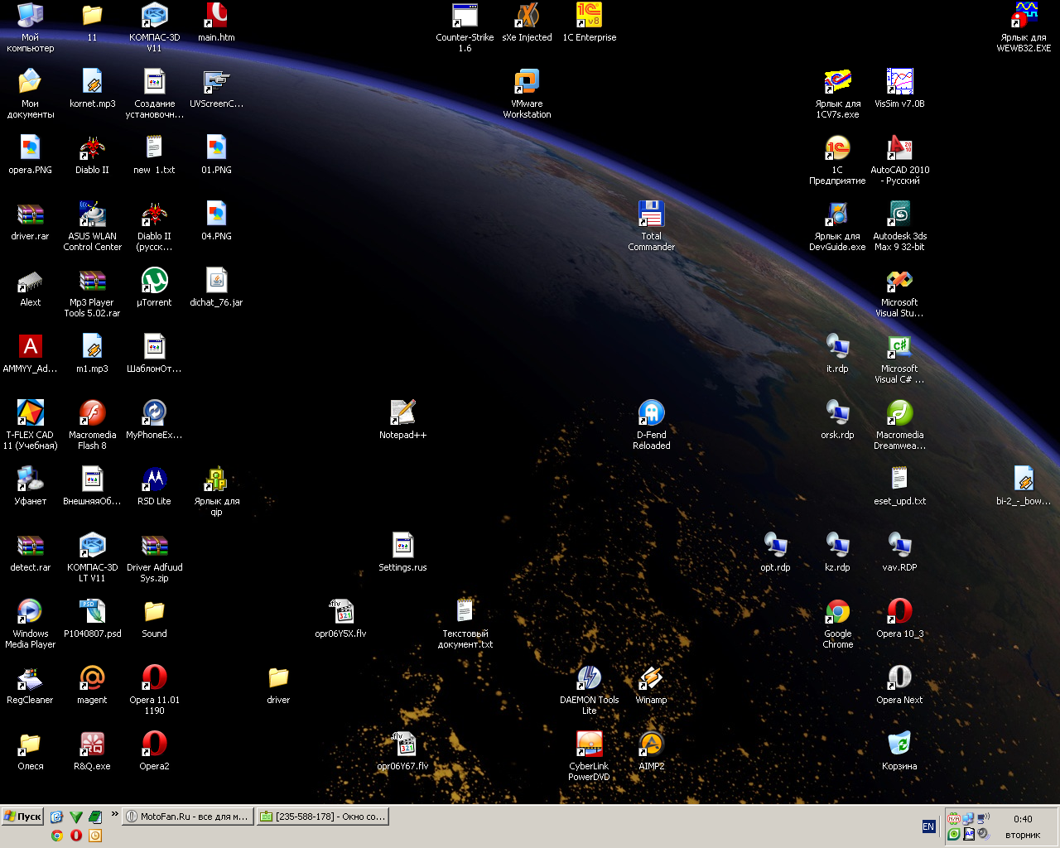Image resolution: width=1060 pixels, height=848 pixels.
Task: Click the network connection tray icon
Action: click(968, 818)
